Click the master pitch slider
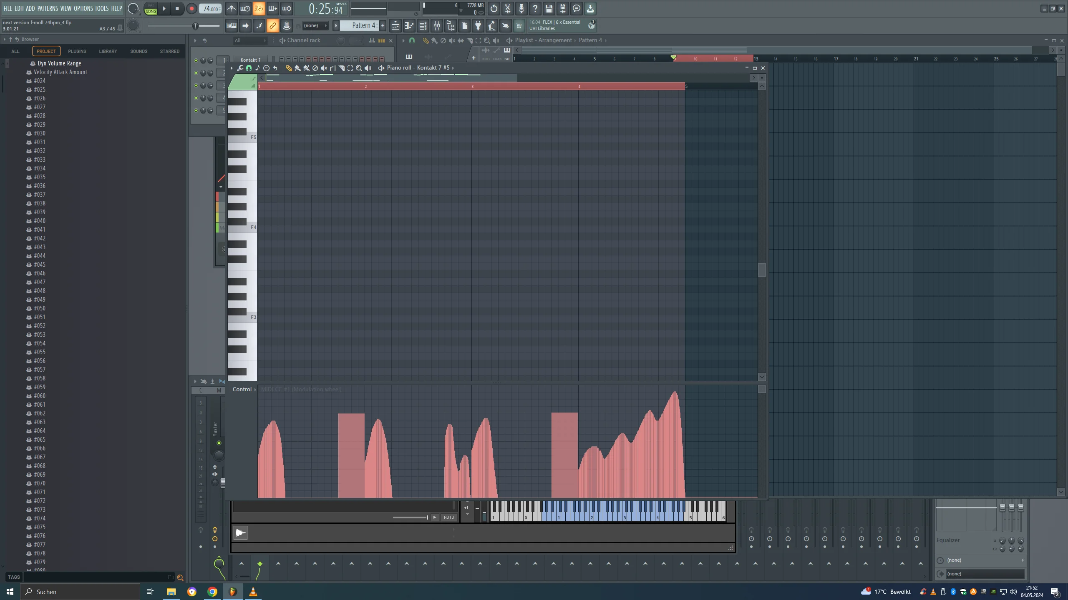1068x600 pixels. coord(184,26)
